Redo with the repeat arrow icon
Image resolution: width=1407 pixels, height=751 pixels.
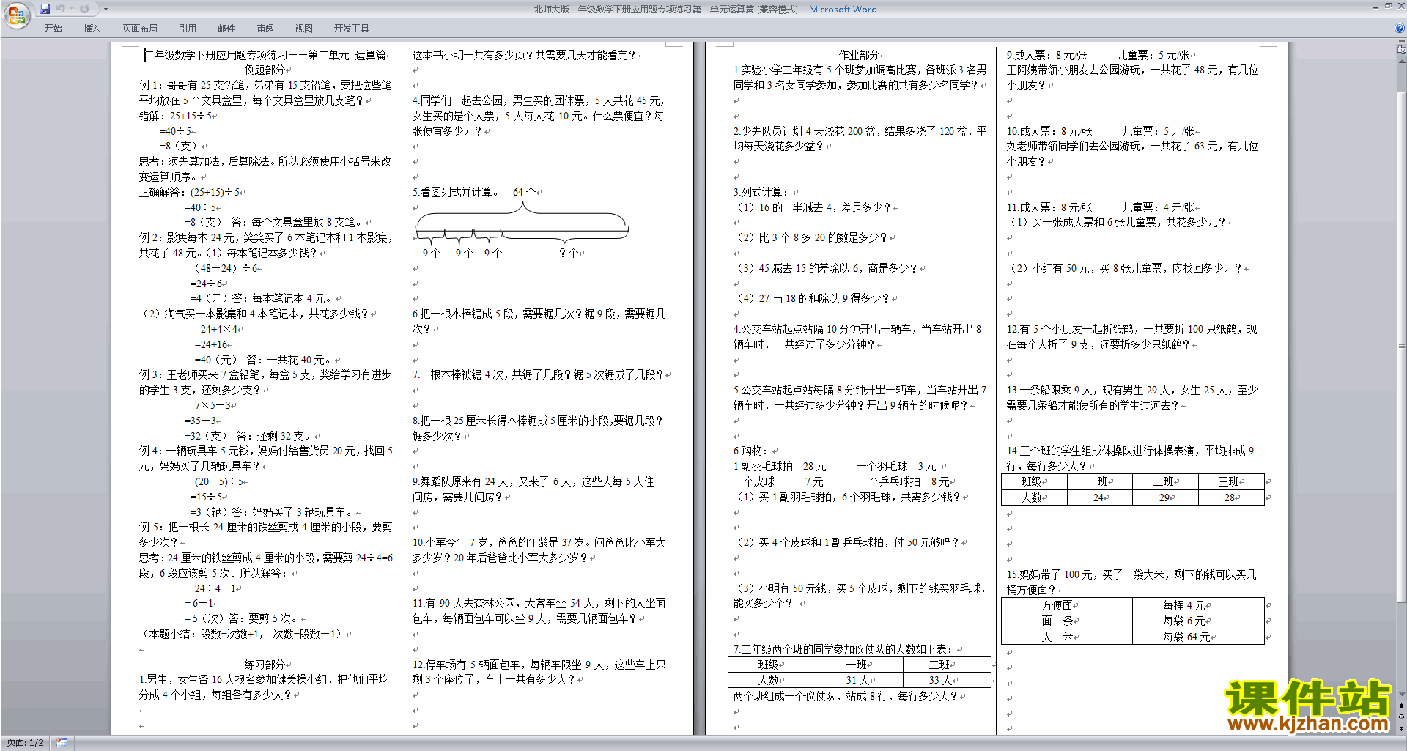pyautogui.click(x=84, y=9)
